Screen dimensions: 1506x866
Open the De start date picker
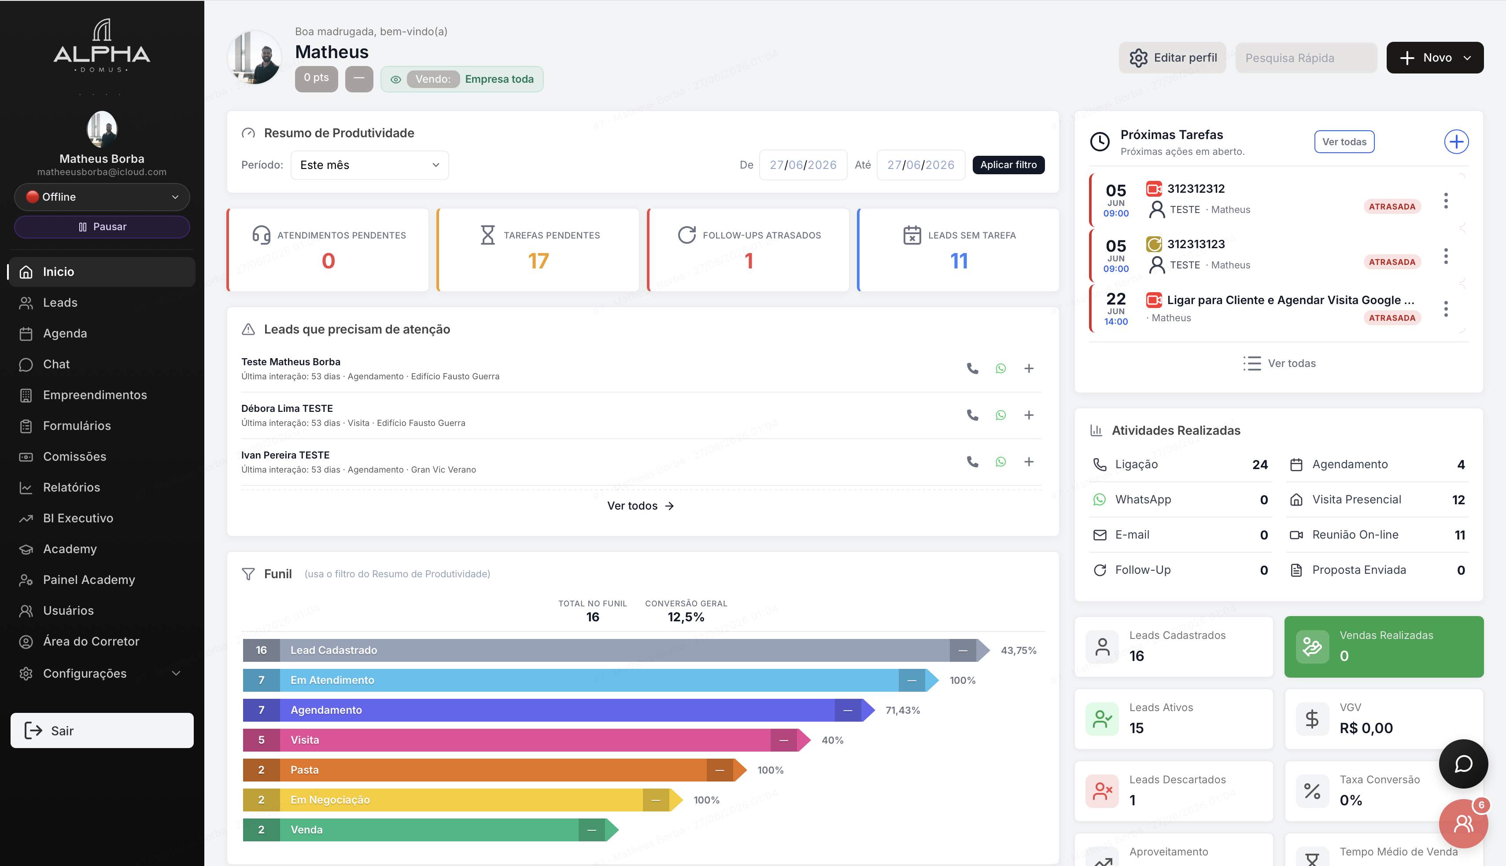803,165
